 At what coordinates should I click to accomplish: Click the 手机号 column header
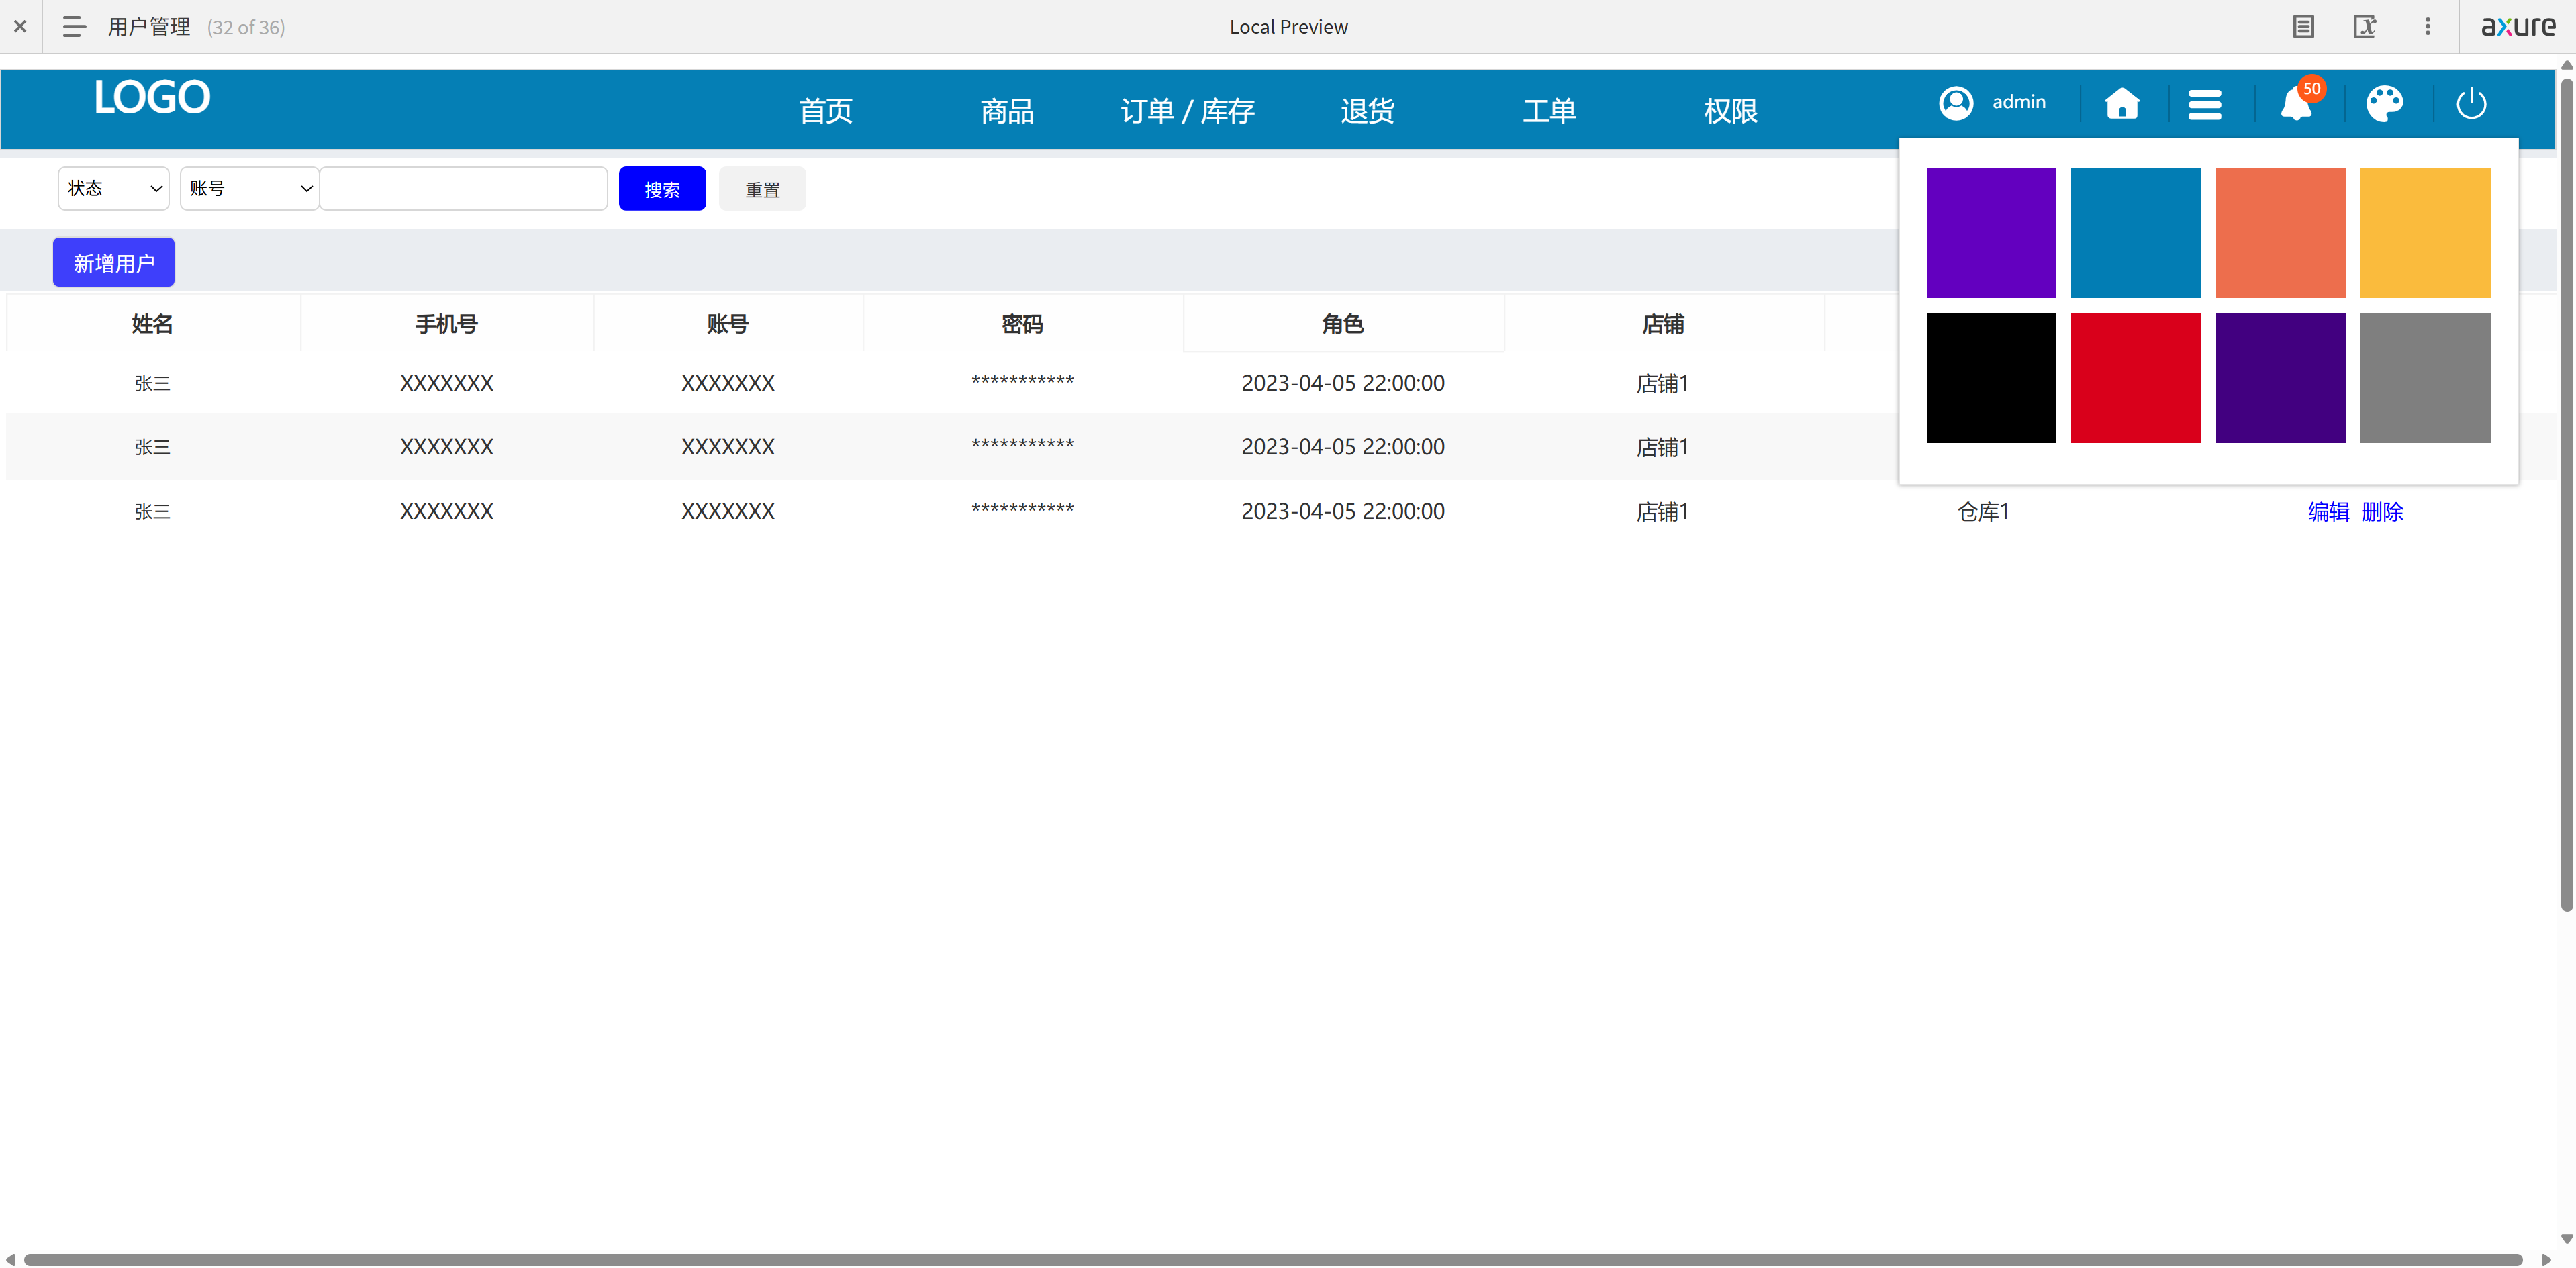click(447, 324)
